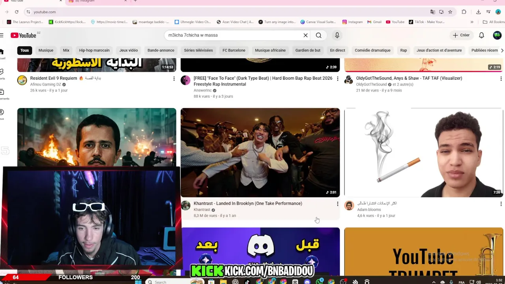
Task: Open the Khantrast channel avatar
Action: click(x=185, y=205)
